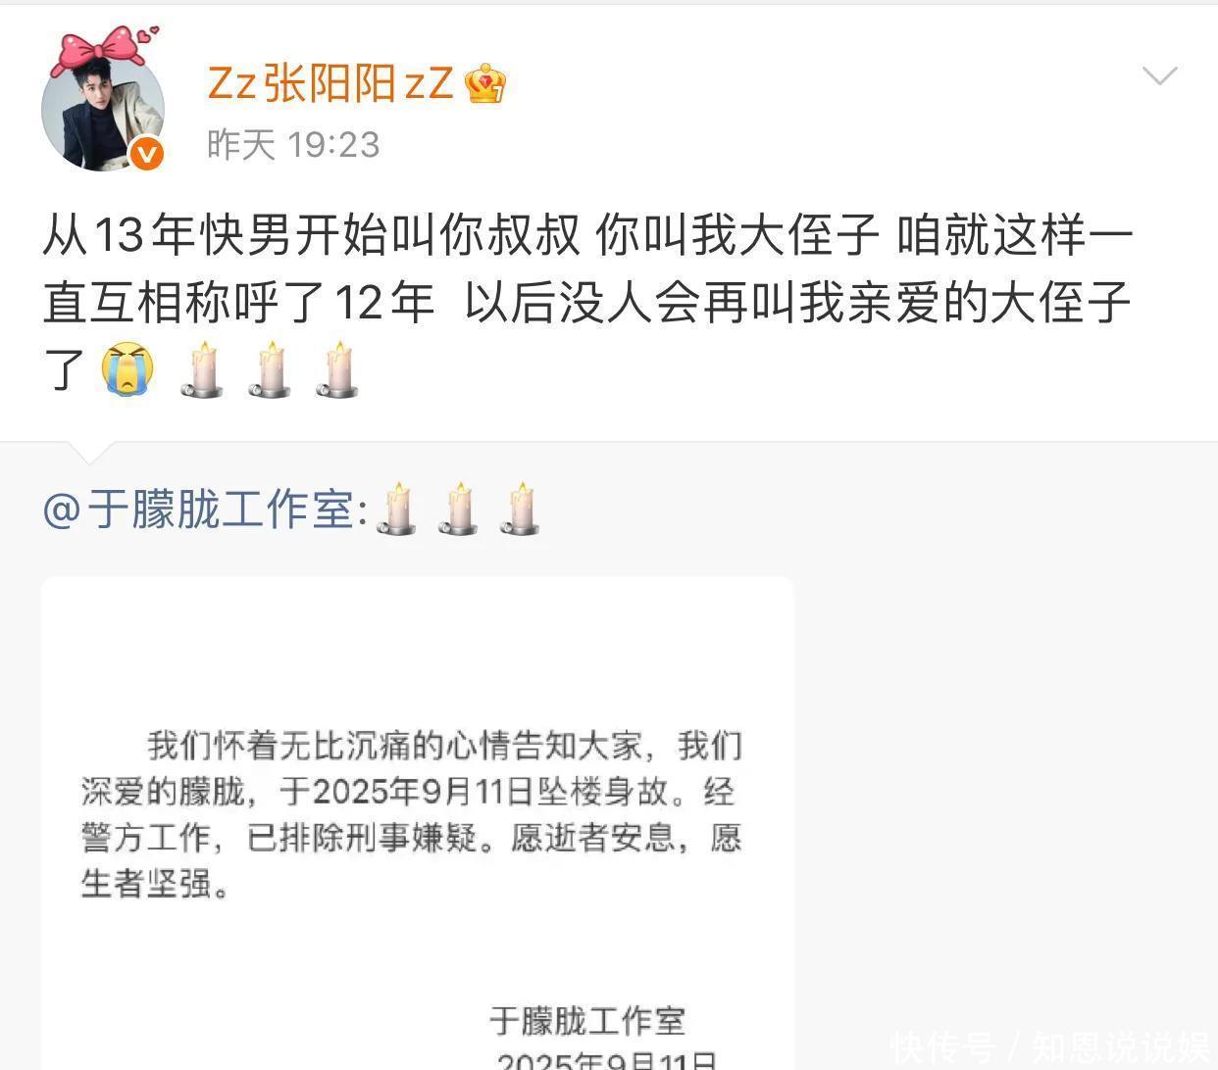Click third candle emoji in main post
The image size is (1218, 1070).
pyautogui.click(x=337, y=369)
